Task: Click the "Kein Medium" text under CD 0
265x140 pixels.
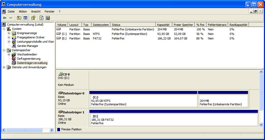Action: pos(66,85)
